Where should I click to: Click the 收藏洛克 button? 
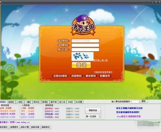[105, 76]
